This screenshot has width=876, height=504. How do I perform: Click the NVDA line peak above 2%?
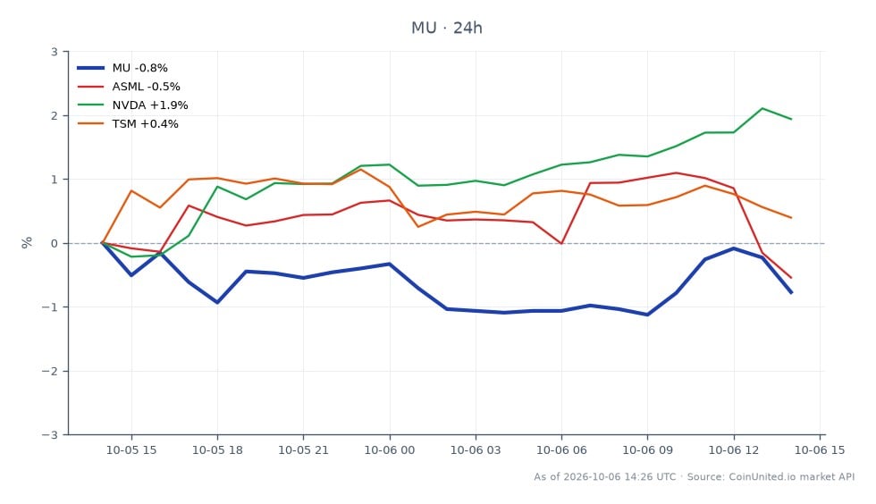coord(762,108)
